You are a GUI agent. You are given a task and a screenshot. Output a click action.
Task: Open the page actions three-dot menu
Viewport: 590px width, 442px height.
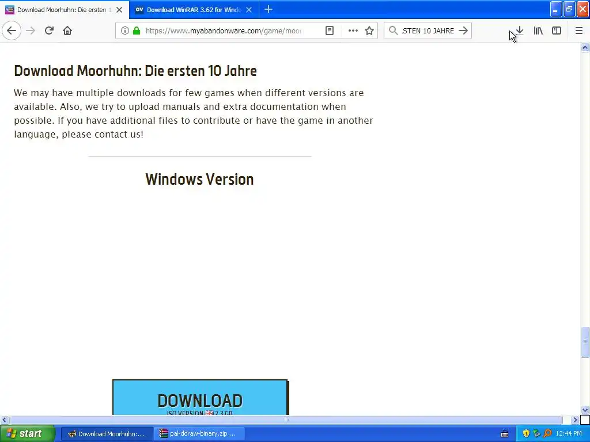click(x=353, y=31)
